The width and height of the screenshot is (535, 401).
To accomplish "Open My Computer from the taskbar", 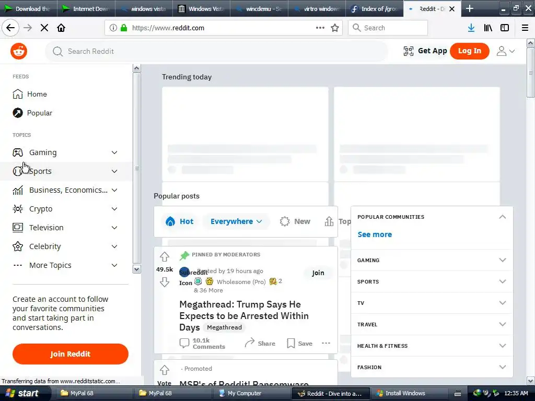I will 252,393.
